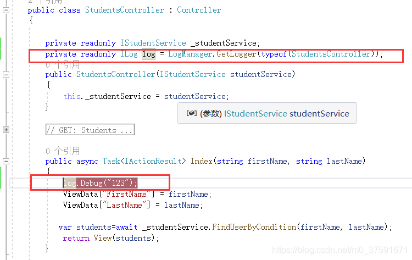Click the 'Task' type name

111,161
